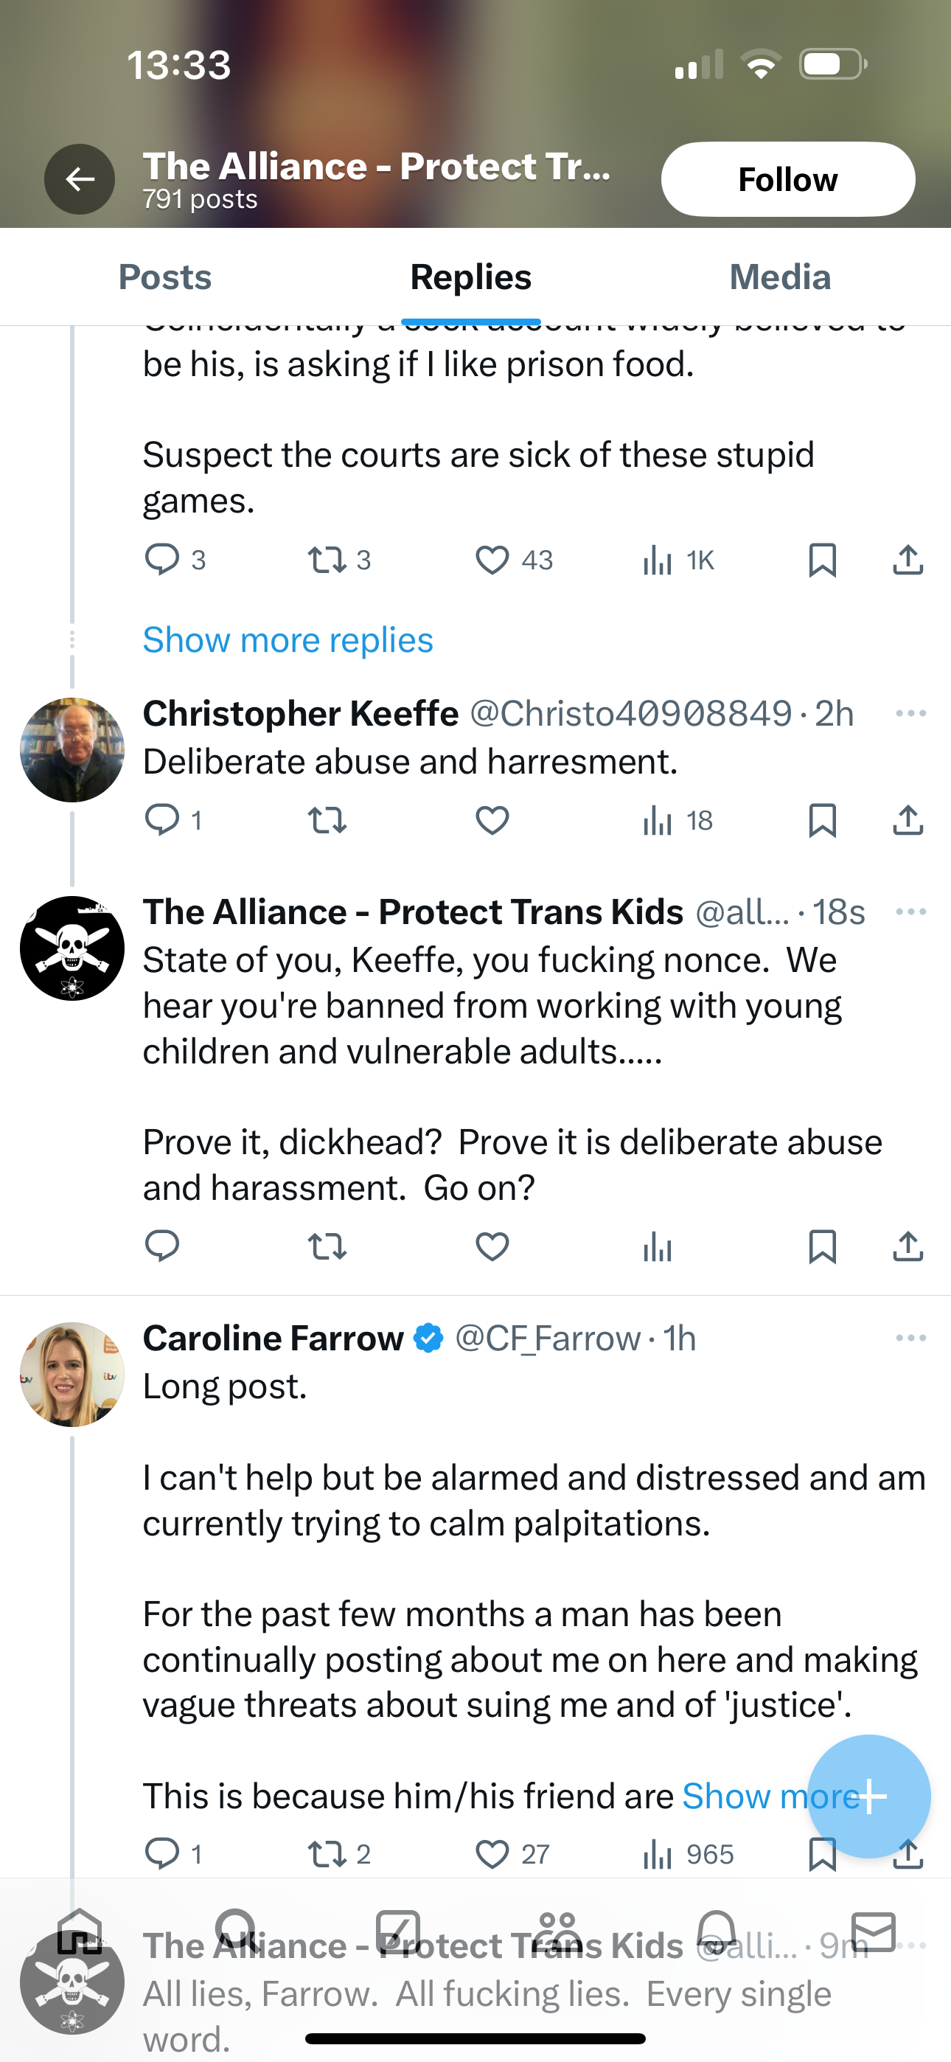Open more options on Caroline Farrow's post
951x2062 pixels.
coord(911,1338)
